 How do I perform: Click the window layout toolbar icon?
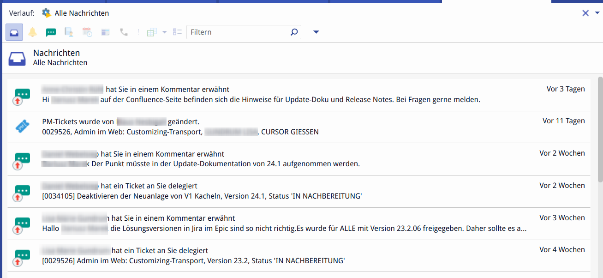pyautogui.click(x=106, y=32)
